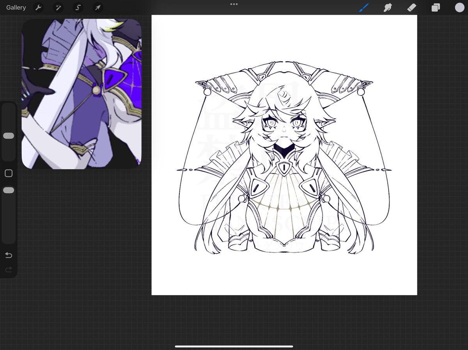Activate the Selection tool
468x350 pixels.
tap(78, 7)
